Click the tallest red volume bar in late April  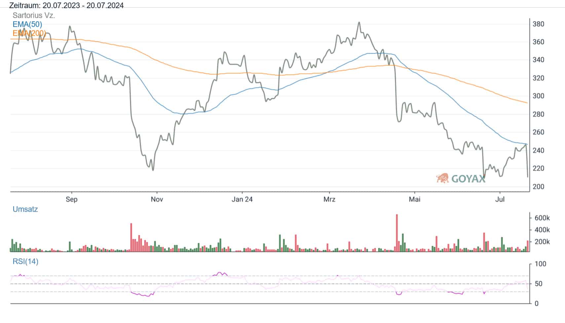coord(397,233)
